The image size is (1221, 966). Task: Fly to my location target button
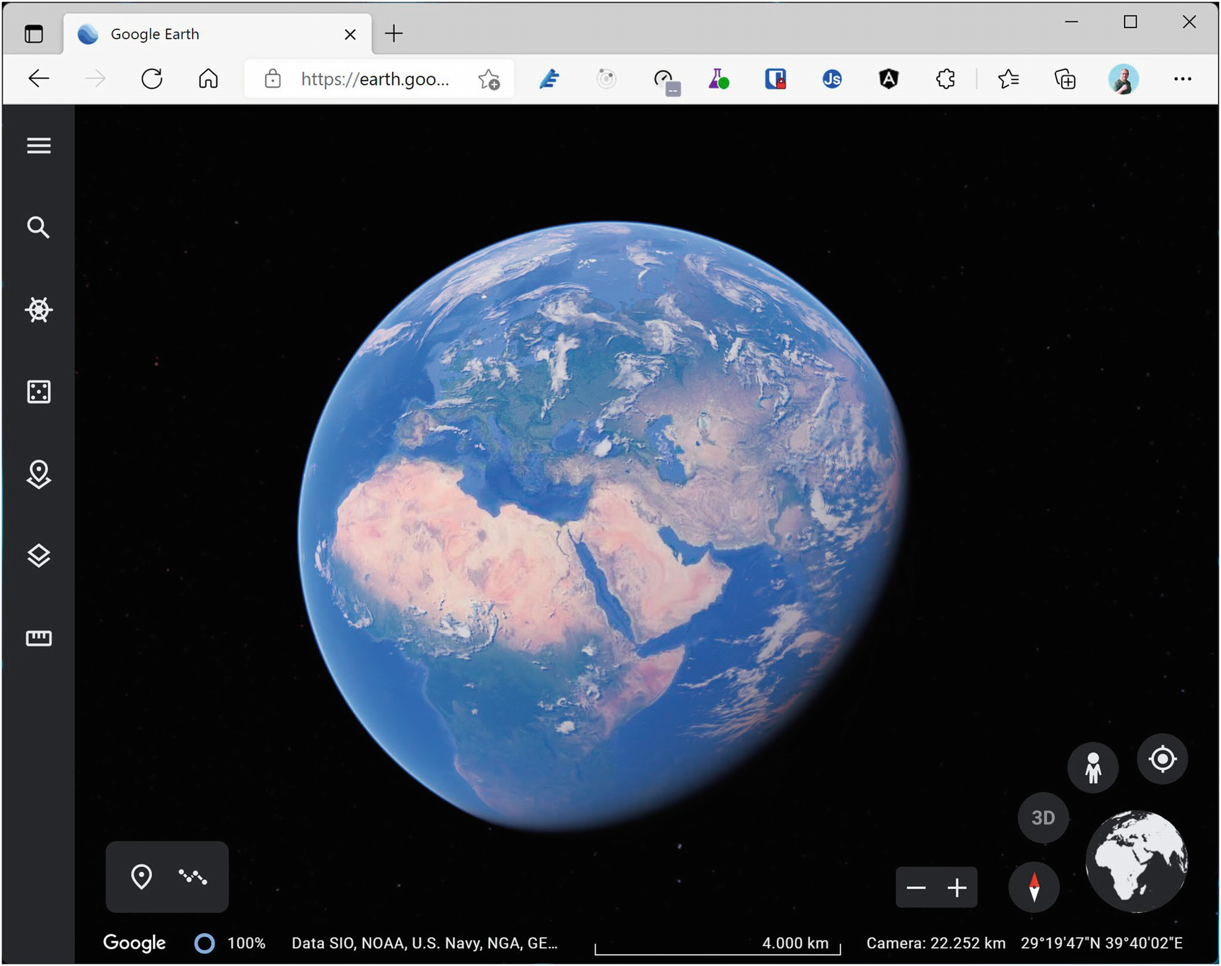point(1162,760)
